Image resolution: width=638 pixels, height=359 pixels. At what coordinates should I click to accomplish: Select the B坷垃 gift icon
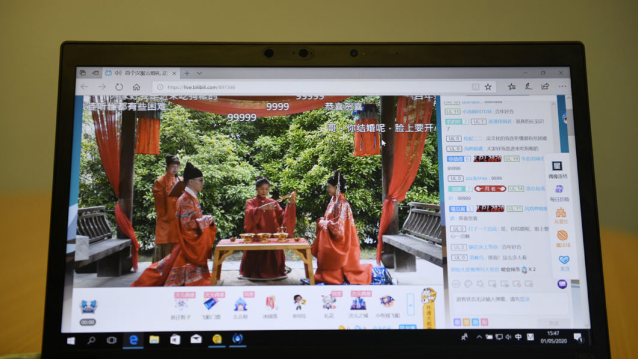[299, 302]
